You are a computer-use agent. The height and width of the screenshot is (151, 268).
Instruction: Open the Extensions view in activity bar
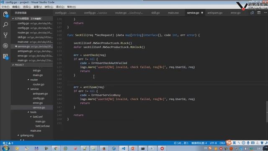point(5,56)
